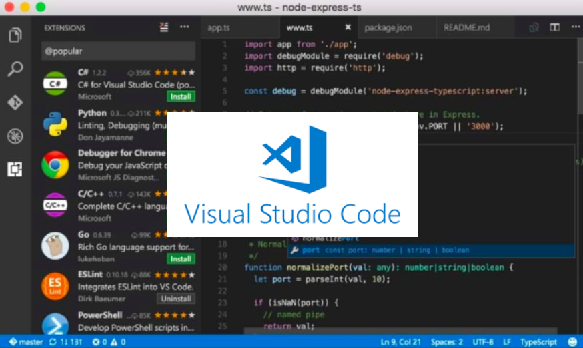Click the EXTENSIONS panel title
583x348 pixels.
click(x=65, y=28)
